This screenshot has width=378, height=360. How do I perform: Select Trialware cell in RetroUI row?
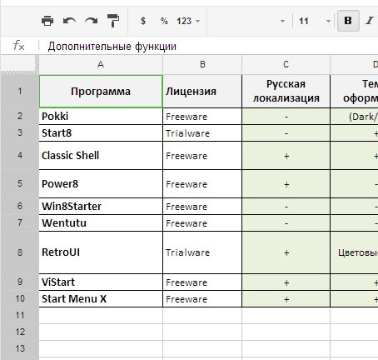(x=202, y=252)
